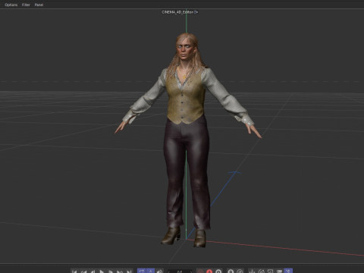Click the current frame number field
The width and height of the screenshot is (364, 273).
pyautogui.click(x=180, y=271)
